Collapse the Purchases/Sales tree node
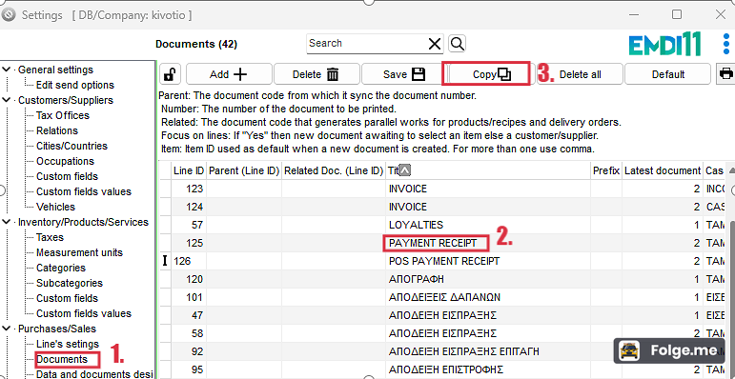735x379 pixels. (6, 329)
